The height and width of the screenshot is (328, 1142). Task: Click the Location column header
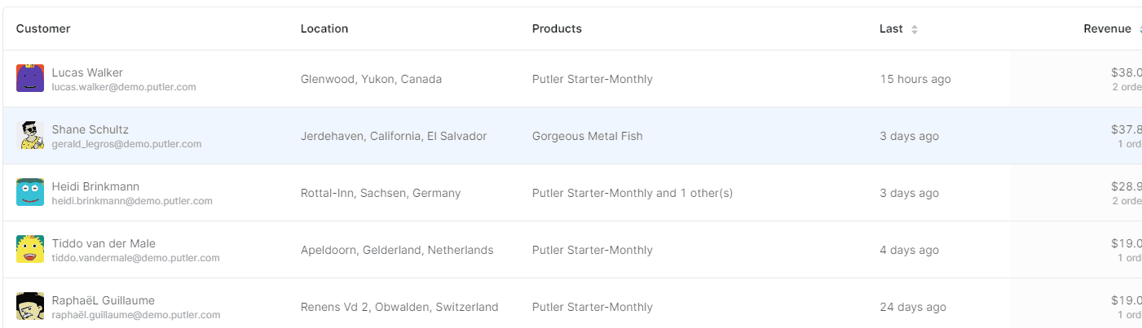(324, 29)
